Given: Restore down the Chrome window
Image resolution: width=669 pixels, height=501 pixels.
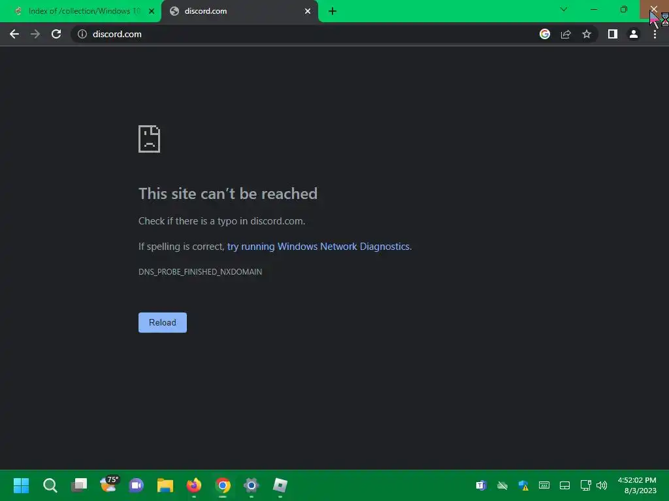Looking at the screenshot, I should (624, 9).
